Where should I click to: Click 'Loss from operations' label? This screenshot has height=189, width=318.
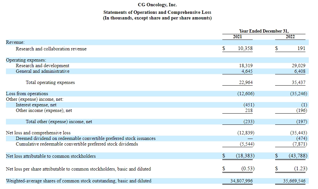pyautogui.click(x=27, y=94)
